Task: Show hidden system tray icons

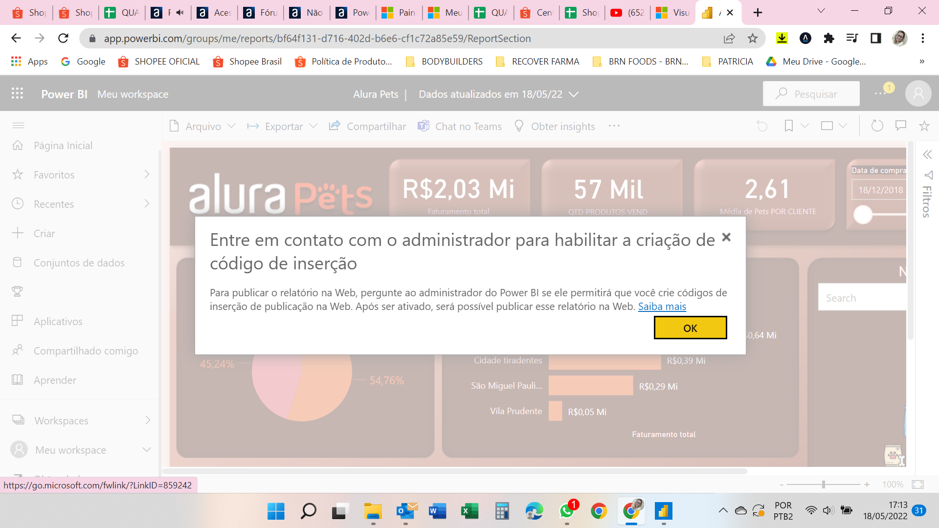Action: click(x=723, y=511)
